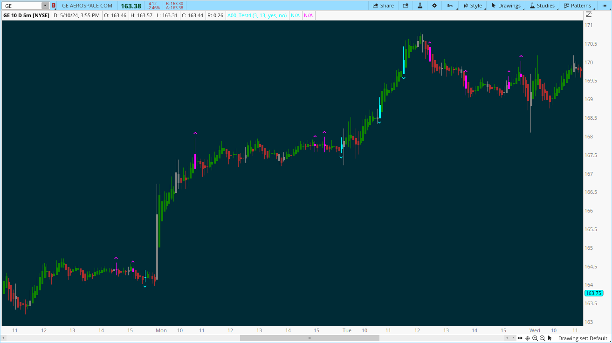The height and width of the screenshot is (343, 612).
Task: Click the horizontal chart scrollbar thumb
Action: click(x=309, y=338)
